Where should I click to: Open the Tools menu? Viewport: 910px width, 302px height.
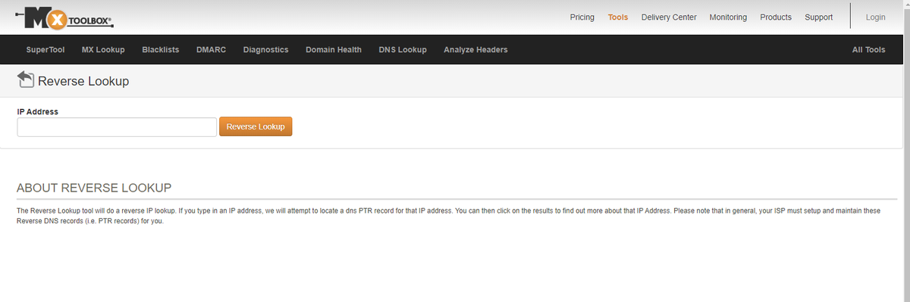tap(618, 17)
